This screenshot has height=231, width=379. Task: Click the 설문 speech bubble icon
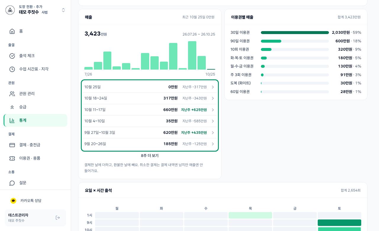(12, 183)
